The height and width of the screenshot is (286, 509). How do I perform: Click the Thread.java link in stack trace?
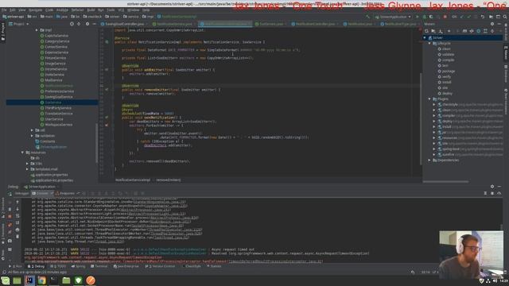[x=110, y=242]
